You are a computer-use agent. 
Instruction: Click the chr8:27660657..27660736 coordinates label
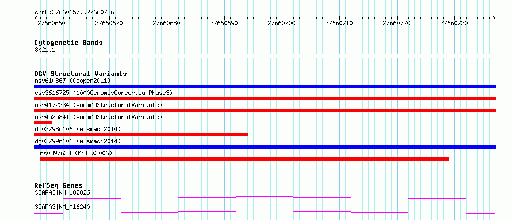tap(74, 13)
